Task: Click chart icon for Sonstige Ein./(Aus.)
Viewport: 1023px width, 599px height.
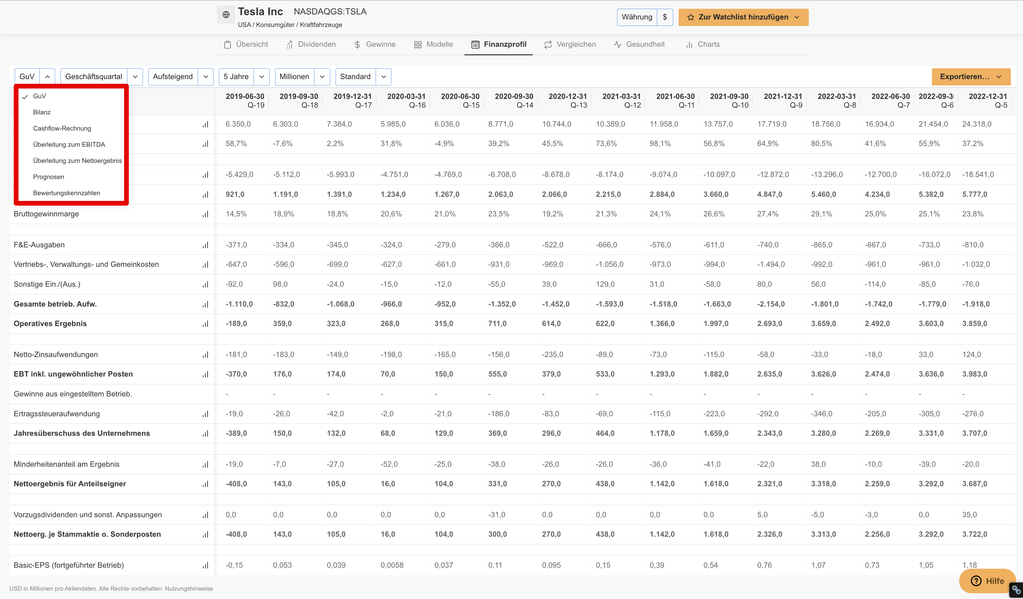Action: click(x=205, y=284)
